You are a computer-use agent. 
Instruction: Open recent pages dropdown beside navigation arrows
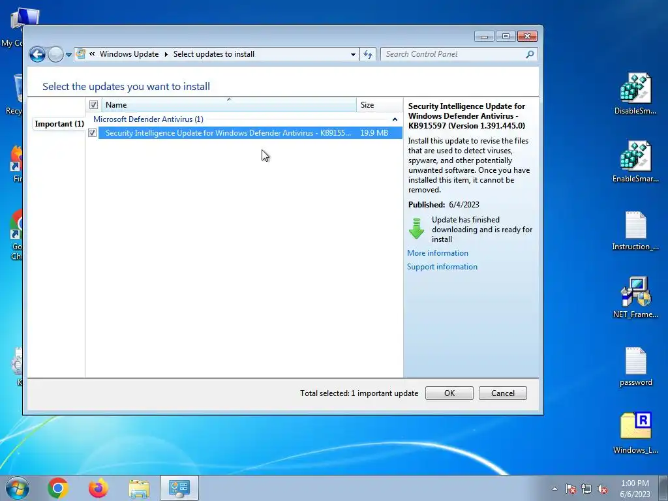click(68, 55)
